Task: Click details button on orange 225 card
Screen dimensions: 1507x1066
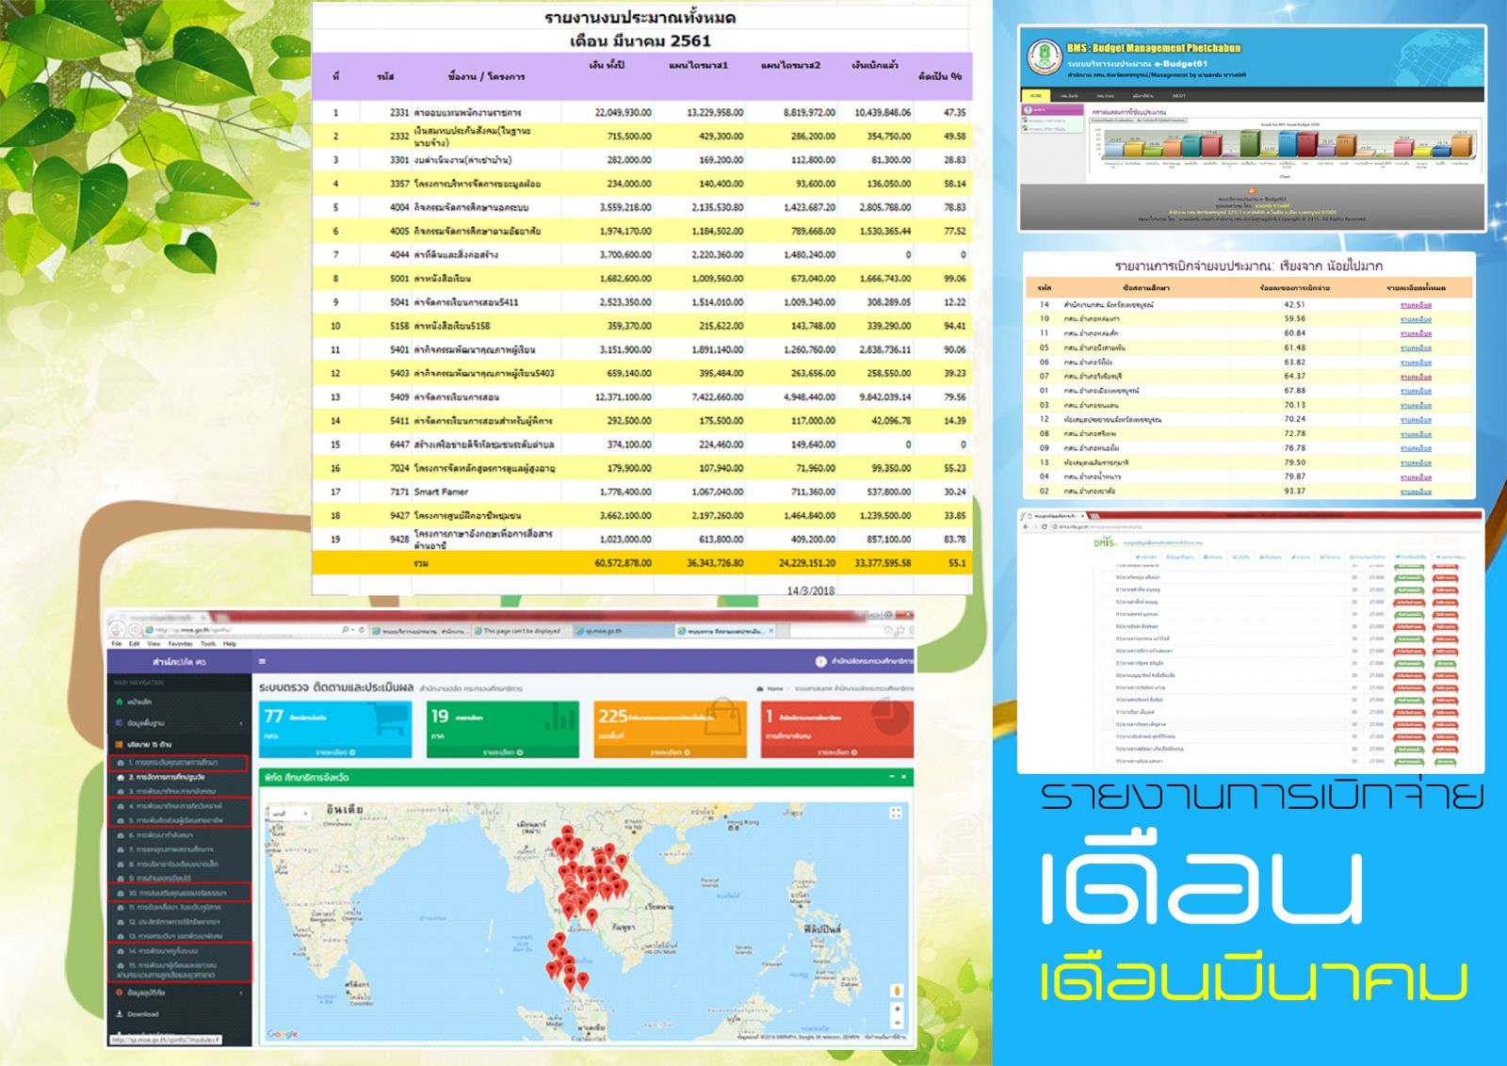Action: (670, 752)
